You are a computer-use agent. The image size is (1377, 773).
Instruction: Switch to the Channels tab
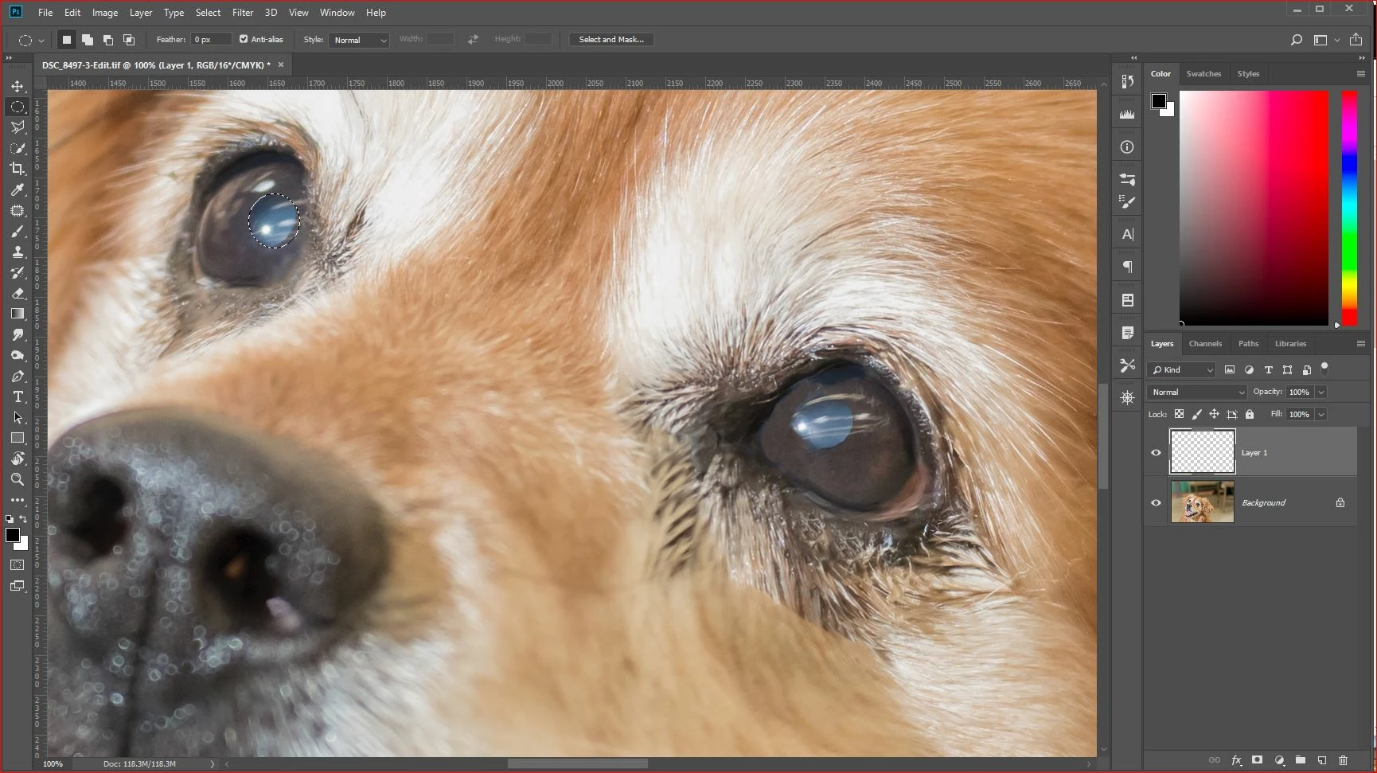click(1205, 344)
